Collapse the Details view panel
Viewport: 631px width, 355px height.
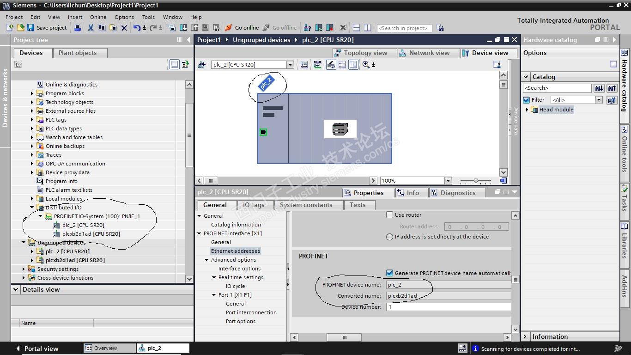click(16, 289)
